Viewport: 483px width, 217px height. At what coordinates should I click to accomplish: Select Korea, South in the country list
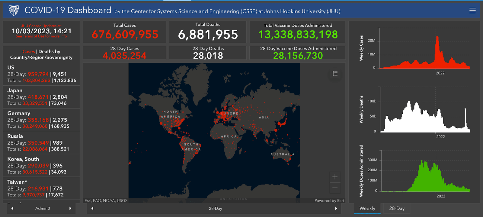(41, 165)
